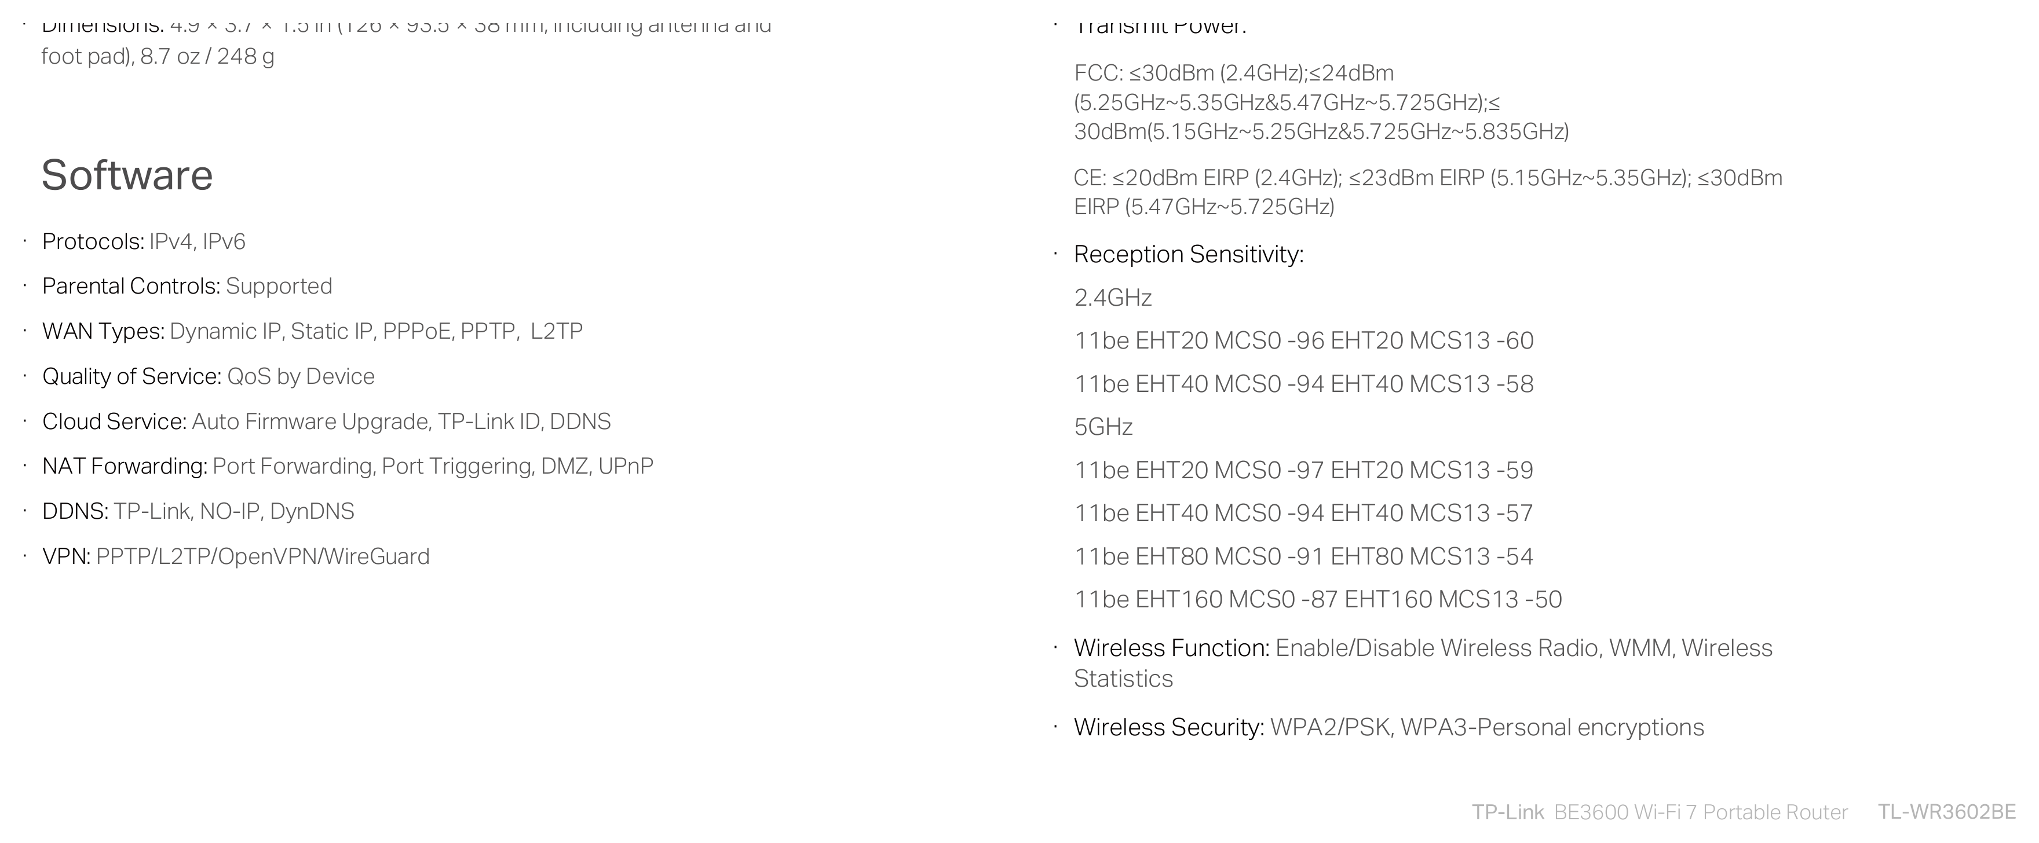This screenshot has height=843, width=2039.
Task: Select the 2.4GHz subheading
Action: click(1112, 298)
